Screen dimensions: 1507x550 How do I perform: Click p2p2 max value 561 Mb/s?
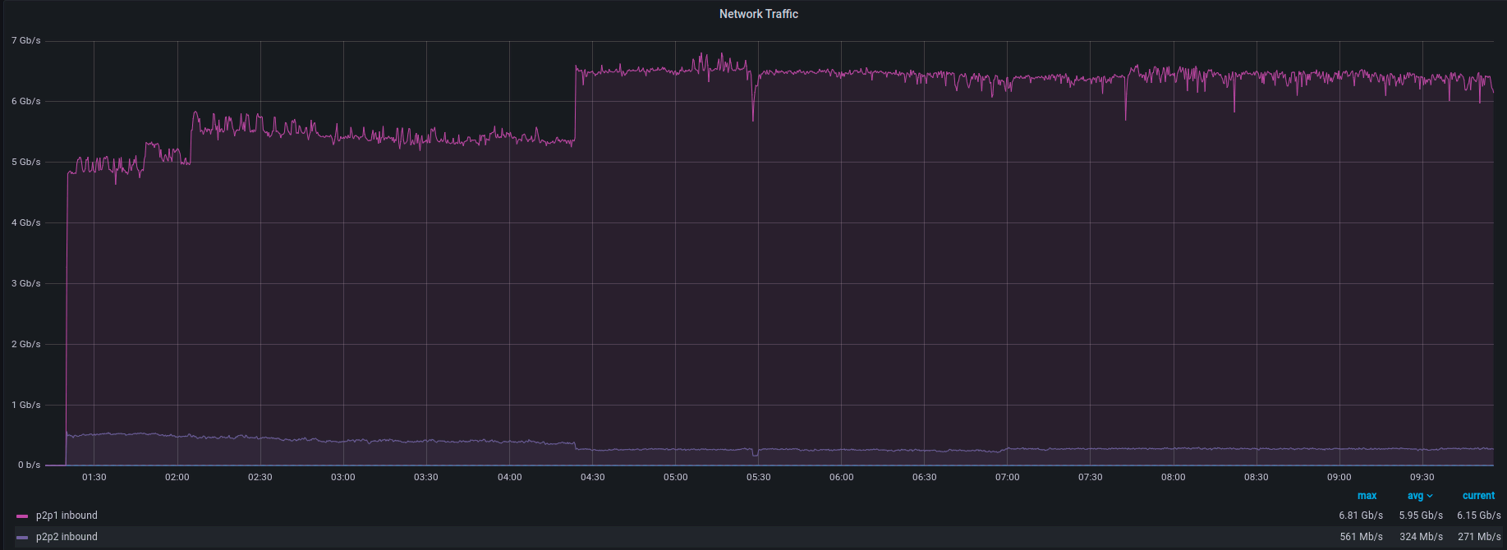[x=1361, y=537]
